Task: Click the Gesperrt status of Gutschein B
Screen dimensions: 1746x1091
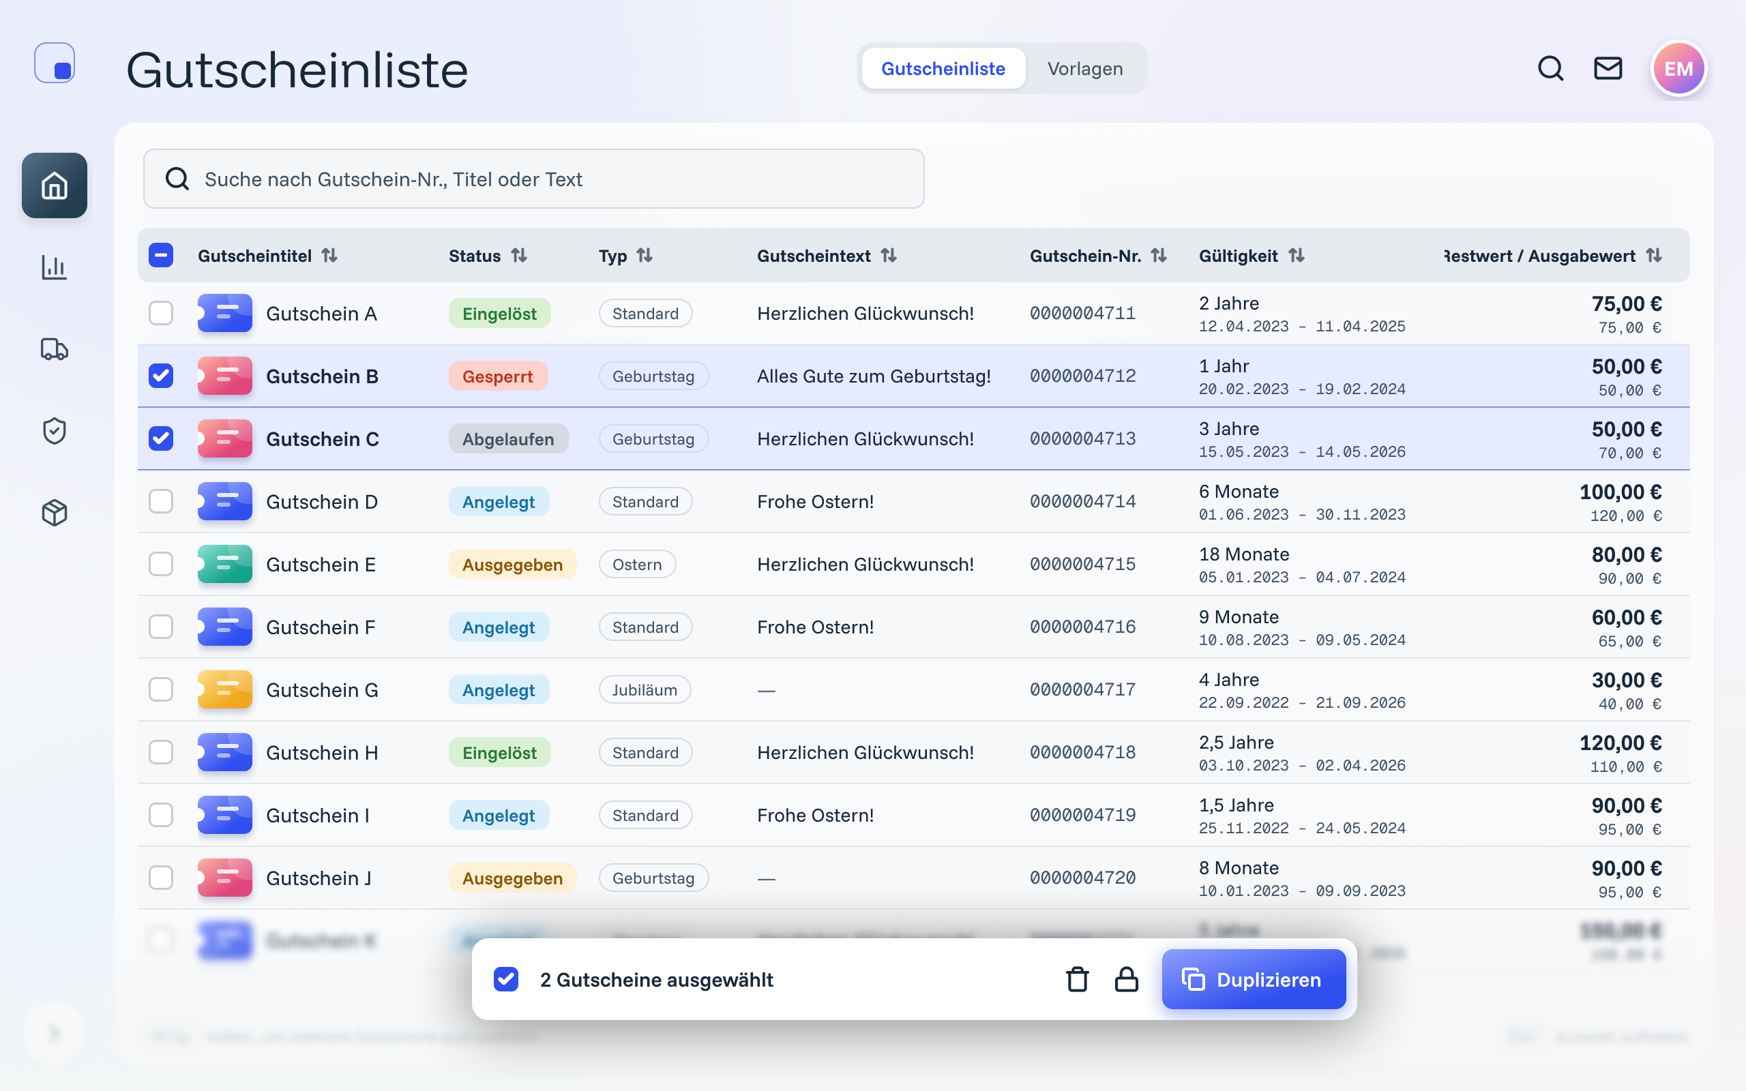Action: coord(498,376)
